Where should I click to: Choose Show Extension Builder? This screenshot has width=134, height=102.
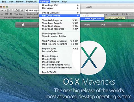(x=60, y=36)
